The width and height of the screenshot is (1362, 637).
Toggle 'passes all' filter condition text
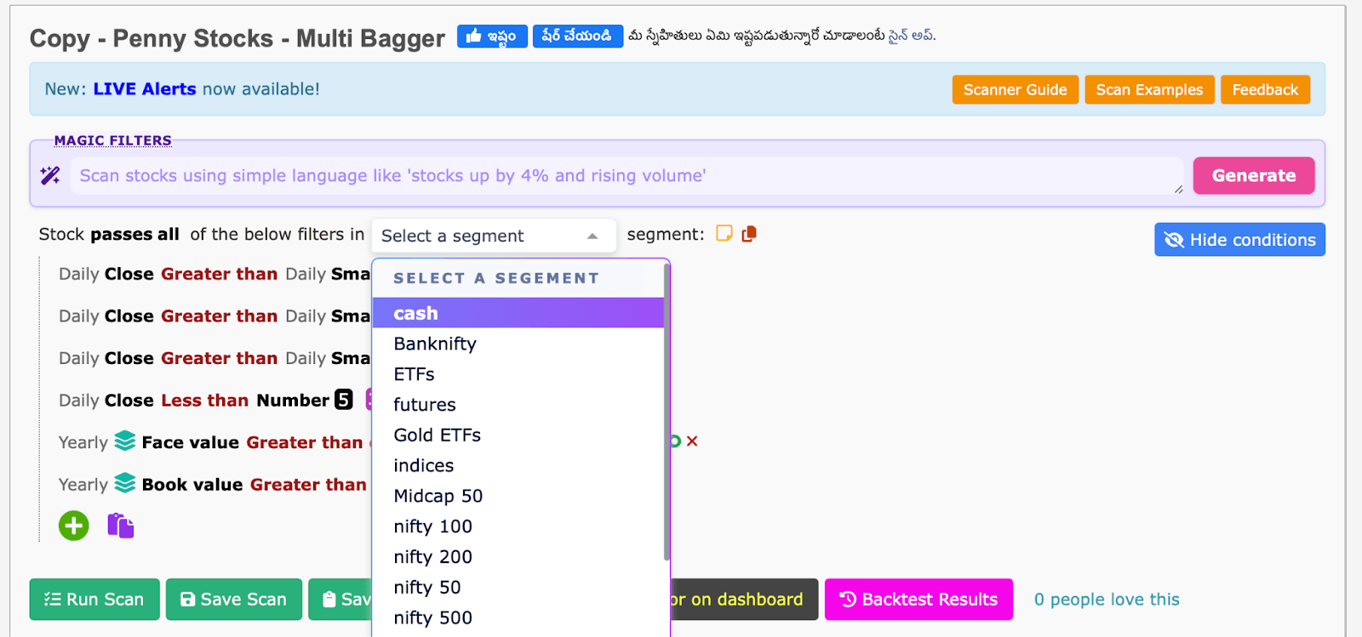point(134,235)
